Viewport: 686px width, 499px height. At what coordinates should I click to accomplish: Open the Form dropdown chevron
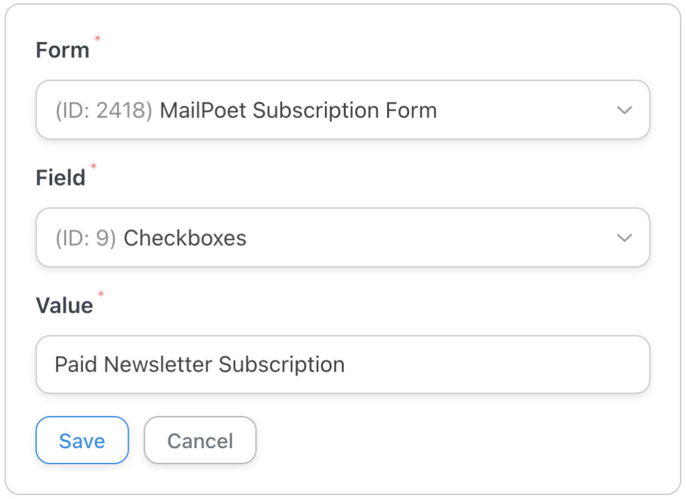(624, 110)
